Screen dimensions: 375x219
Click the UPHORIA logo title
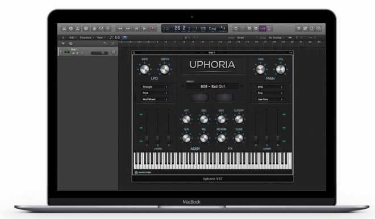click(212, 65)
